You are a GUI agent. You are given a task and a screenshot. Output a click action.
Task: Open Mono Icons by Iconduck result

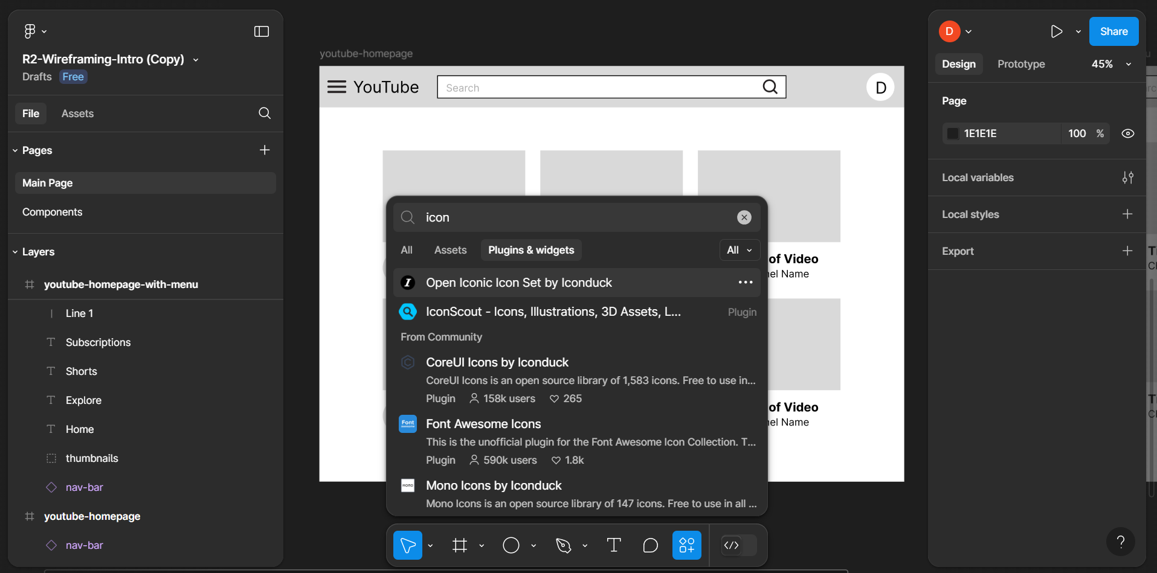(576, 494)
